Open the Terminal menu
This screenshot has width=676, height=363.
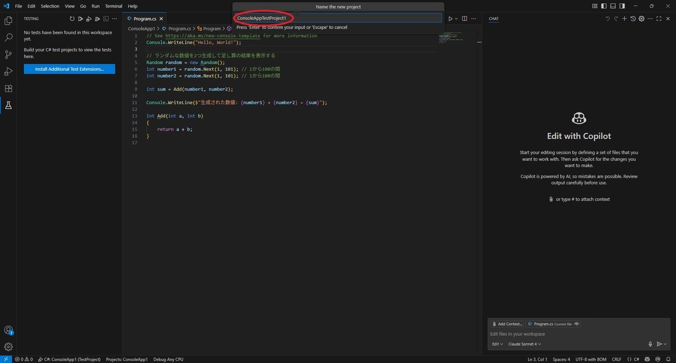click(113, 6)
